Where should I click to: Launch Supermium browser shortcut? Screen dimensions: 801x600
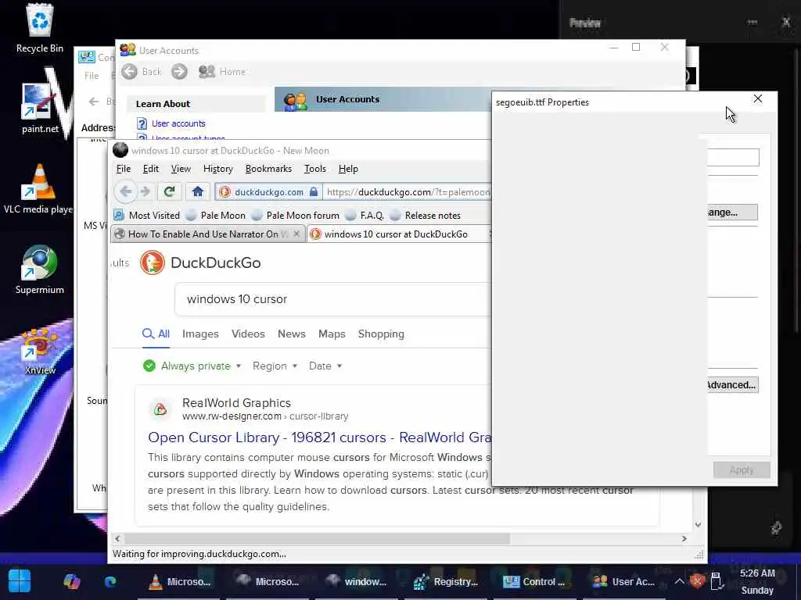(x=39, y=270)
